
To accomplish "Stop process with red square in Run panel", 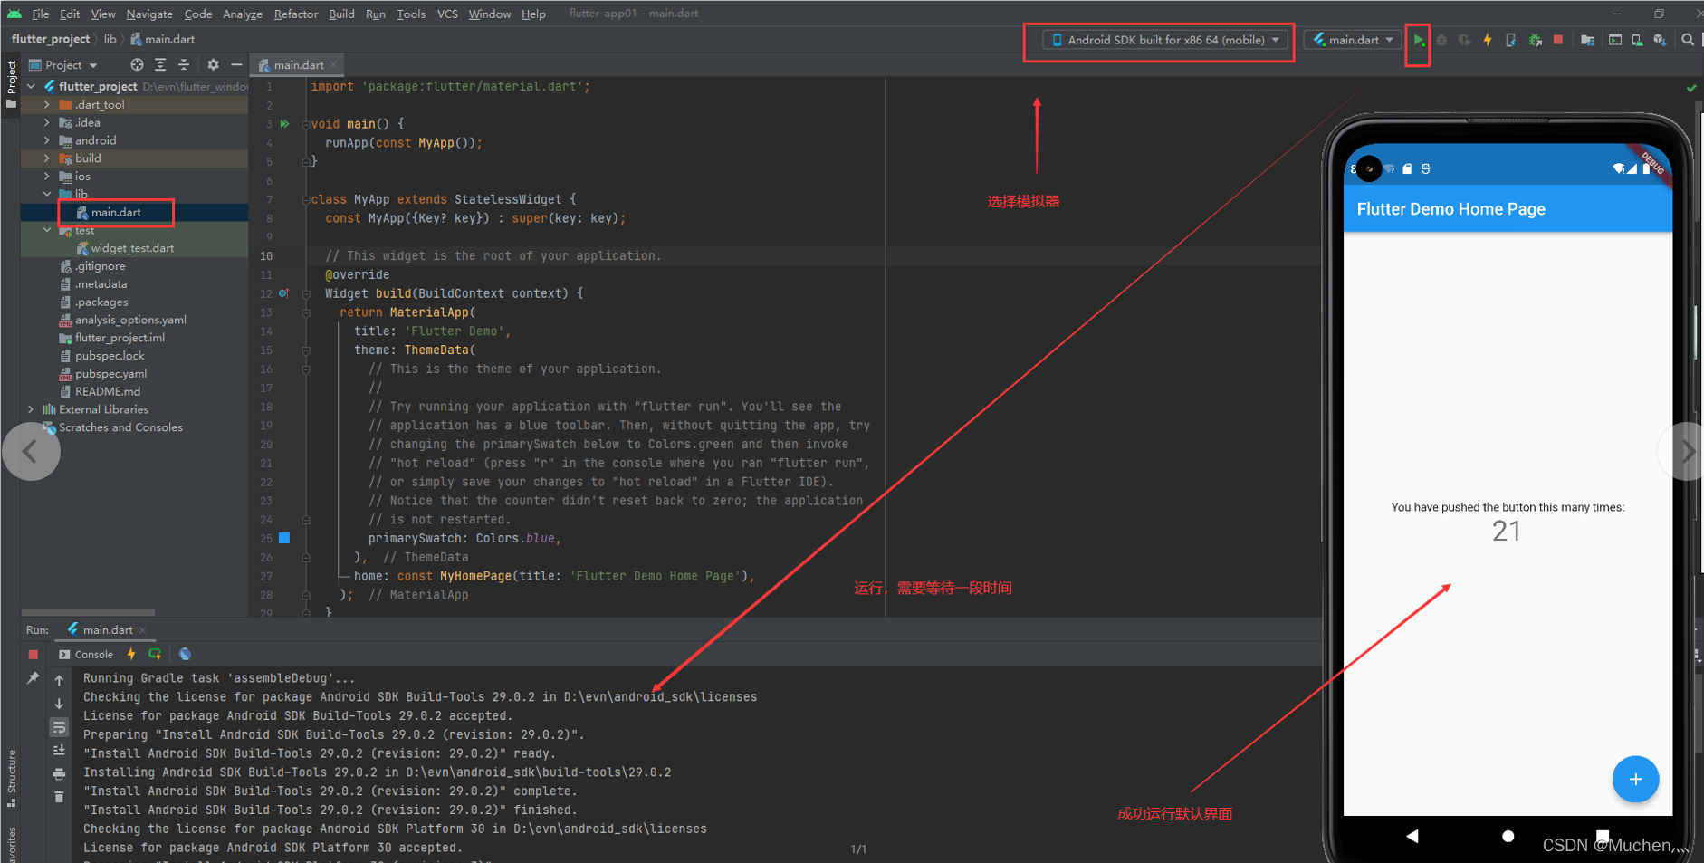I will (x=34, y=655).
